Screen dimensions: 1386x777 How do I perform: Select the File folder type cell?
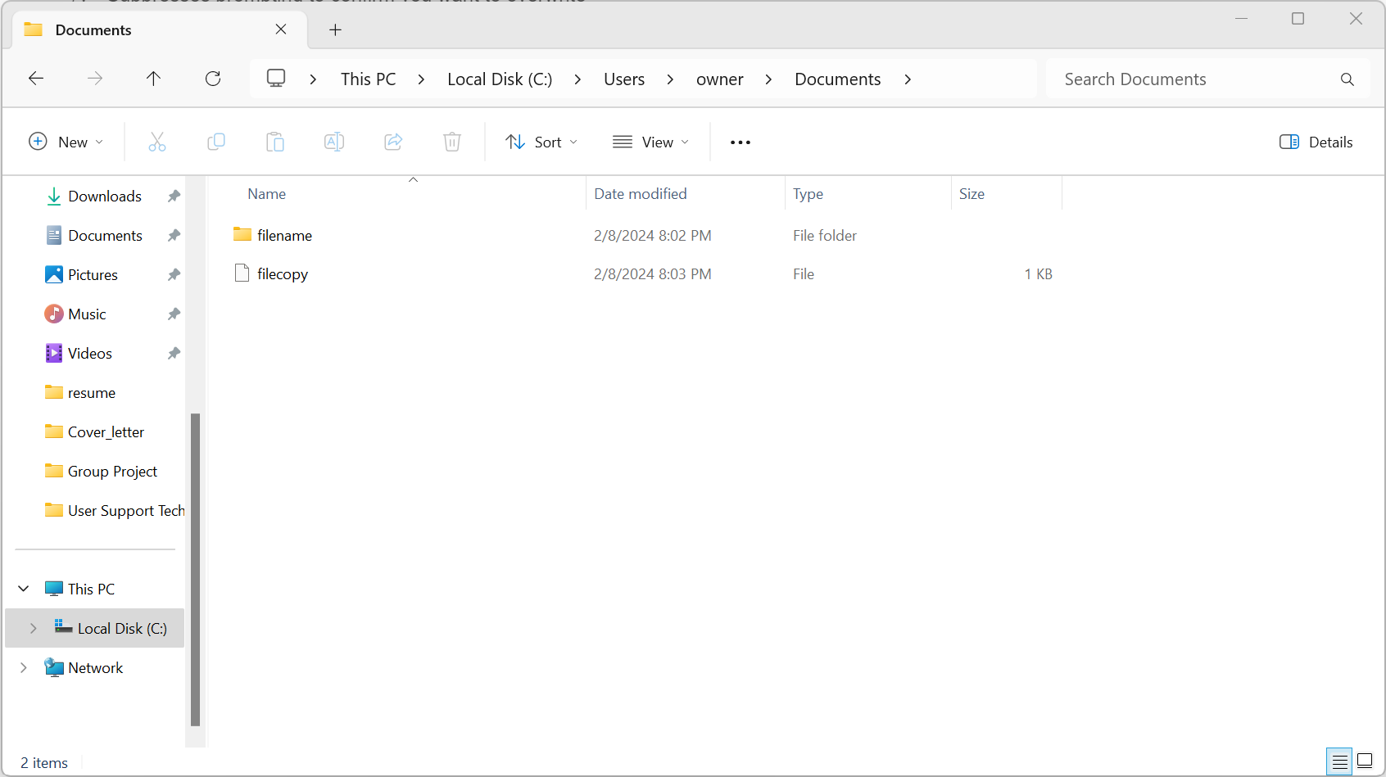(x=825, y=236)
